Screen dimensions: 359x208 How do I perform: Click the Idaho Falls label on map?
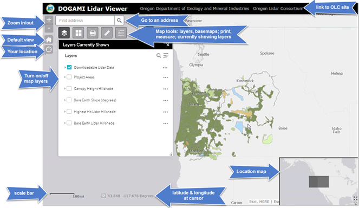(x=337, y=130)
